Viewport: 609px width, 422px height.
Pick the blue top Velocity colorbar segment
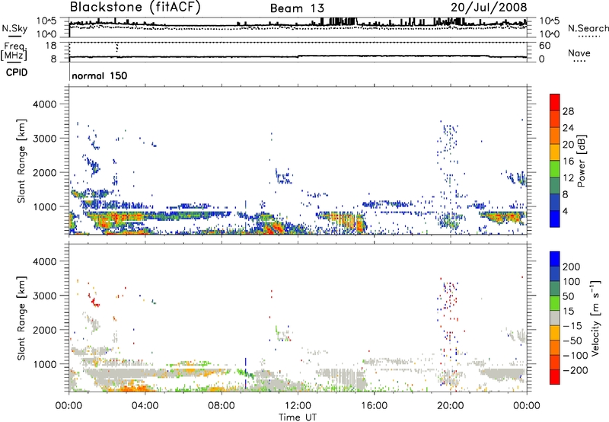[x=555, y=259]
